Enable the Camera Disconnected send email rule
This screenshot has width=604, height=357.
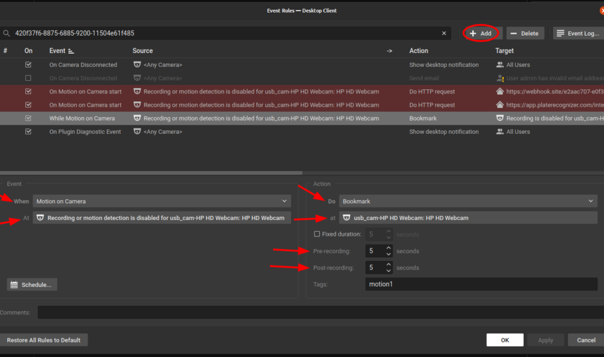pyautogui.click(x=28, y=78)
